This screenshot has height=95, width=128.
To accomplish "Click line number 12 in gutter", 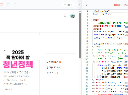I will click(x=87, y=44).
